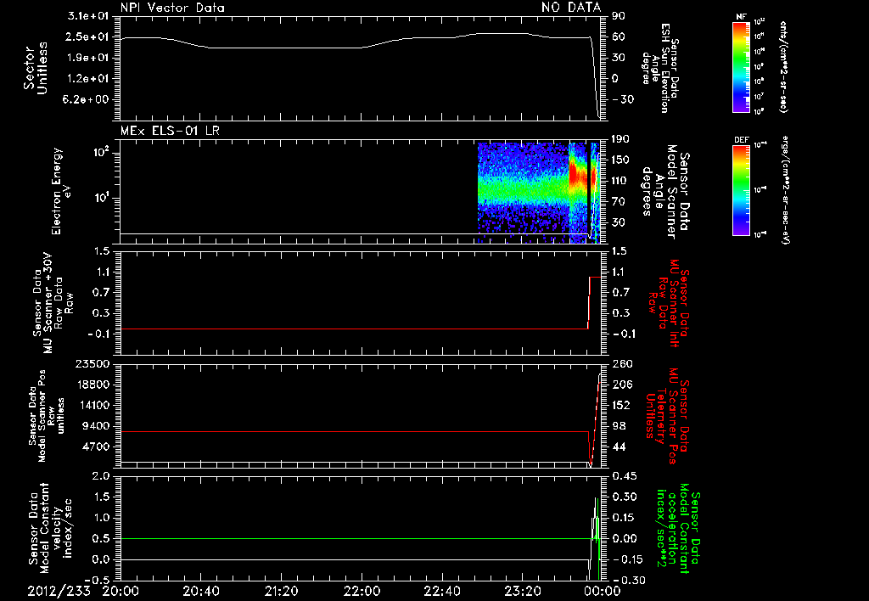Click the '3.1e+01' sector tick value
869x601 pixels.
click(87, 16)
